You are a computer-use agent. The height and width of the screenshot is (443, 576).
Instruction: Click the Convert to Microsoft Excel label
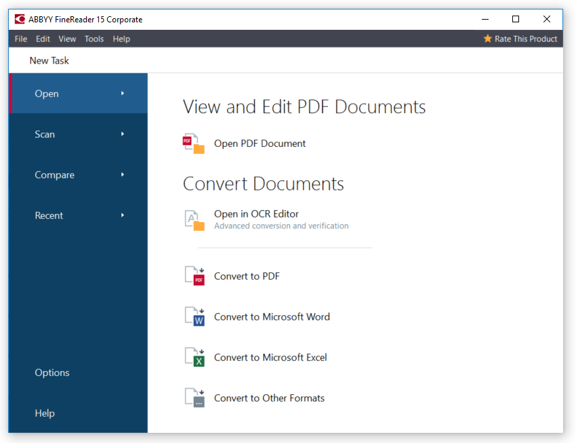point(270,358)
